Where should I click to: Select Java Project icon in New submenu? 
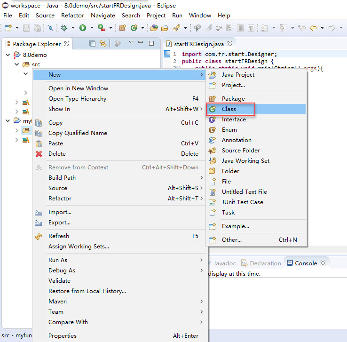point(213,75)
